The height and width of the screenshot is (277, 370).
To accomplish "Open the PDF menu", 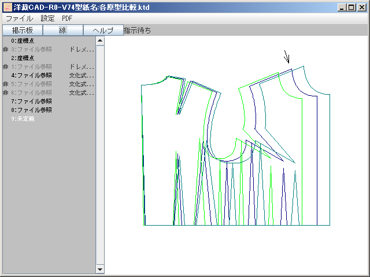I will pyautogui.click(x=67, y=18).
